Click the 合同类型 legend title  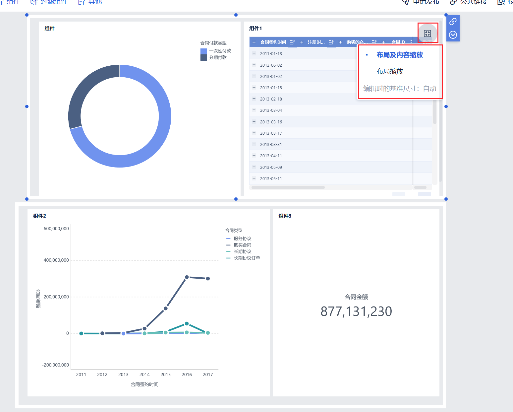tap(234, 230)
